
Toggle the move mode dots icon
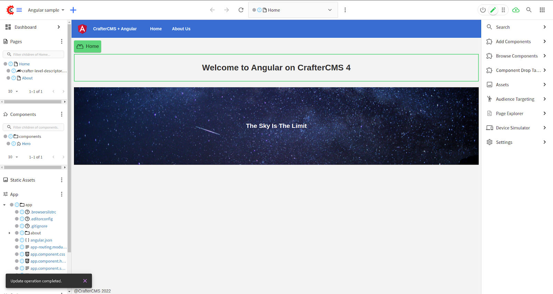click(x=503, y=10)
